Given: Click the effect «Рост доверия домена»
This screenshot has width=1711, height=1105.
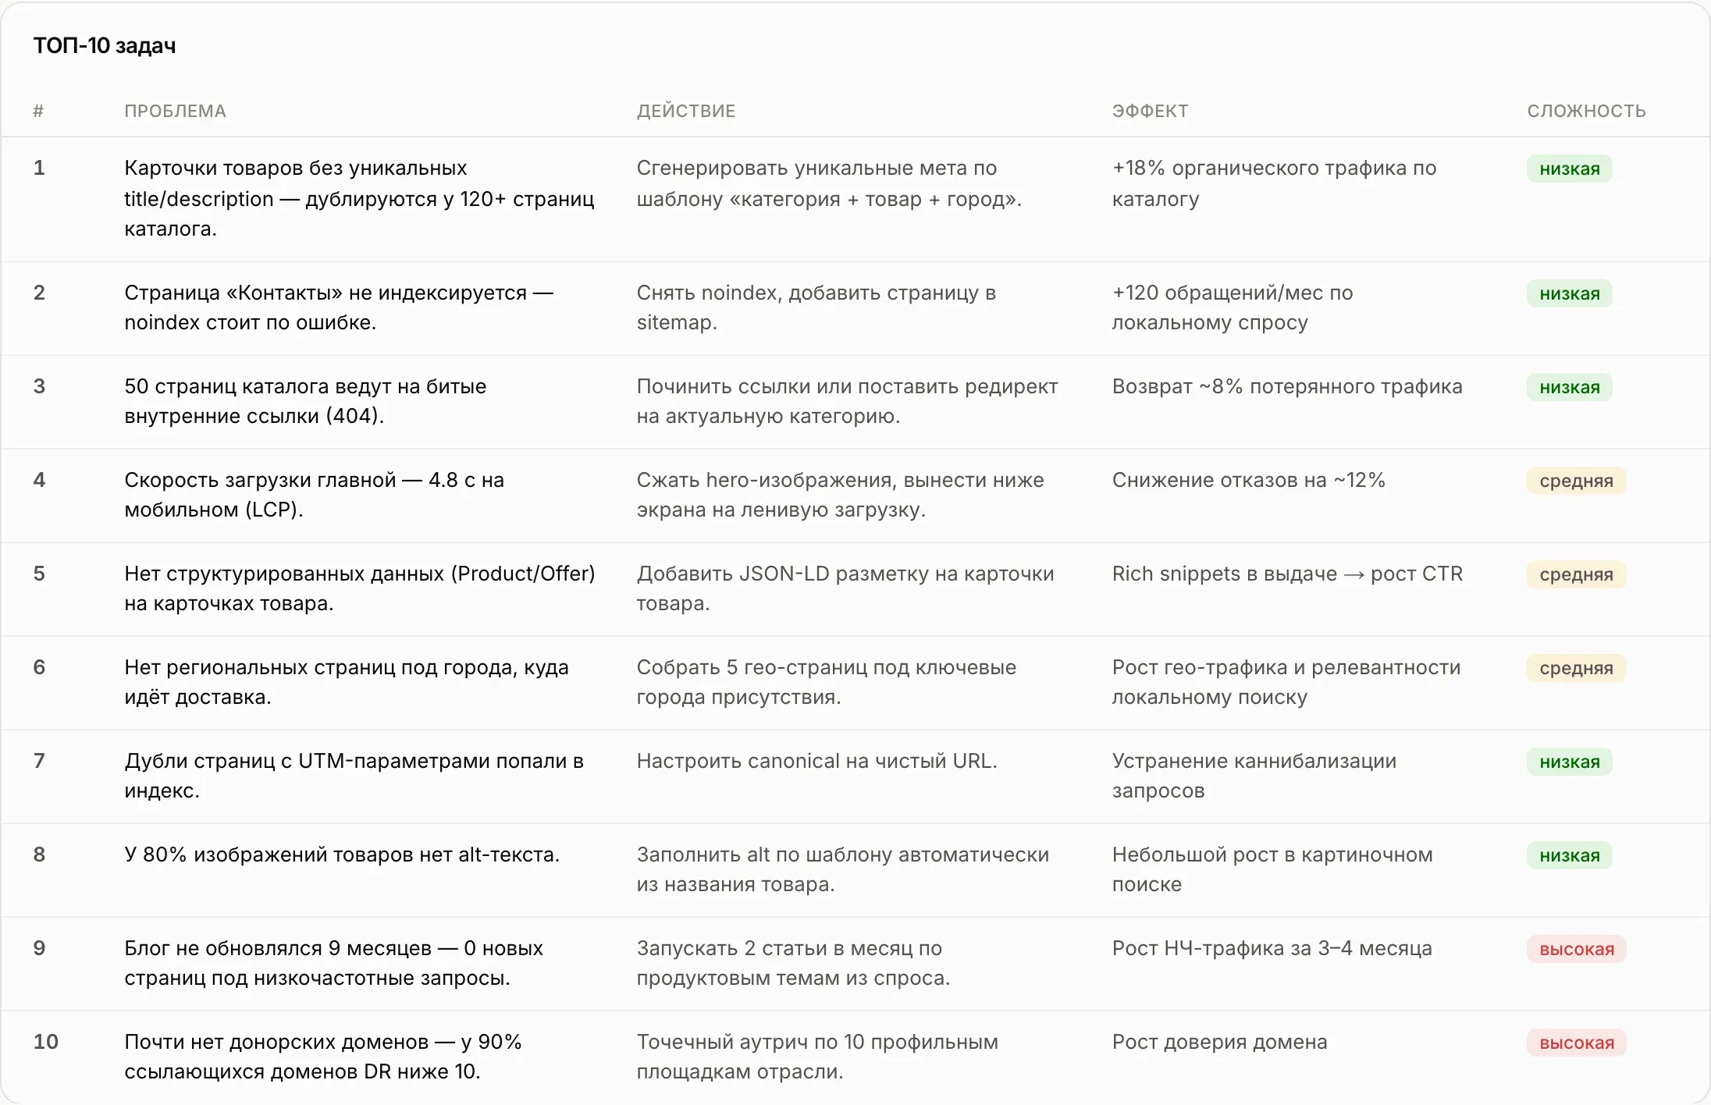Looking at the screenshot, I should tap(1219, 1042).
